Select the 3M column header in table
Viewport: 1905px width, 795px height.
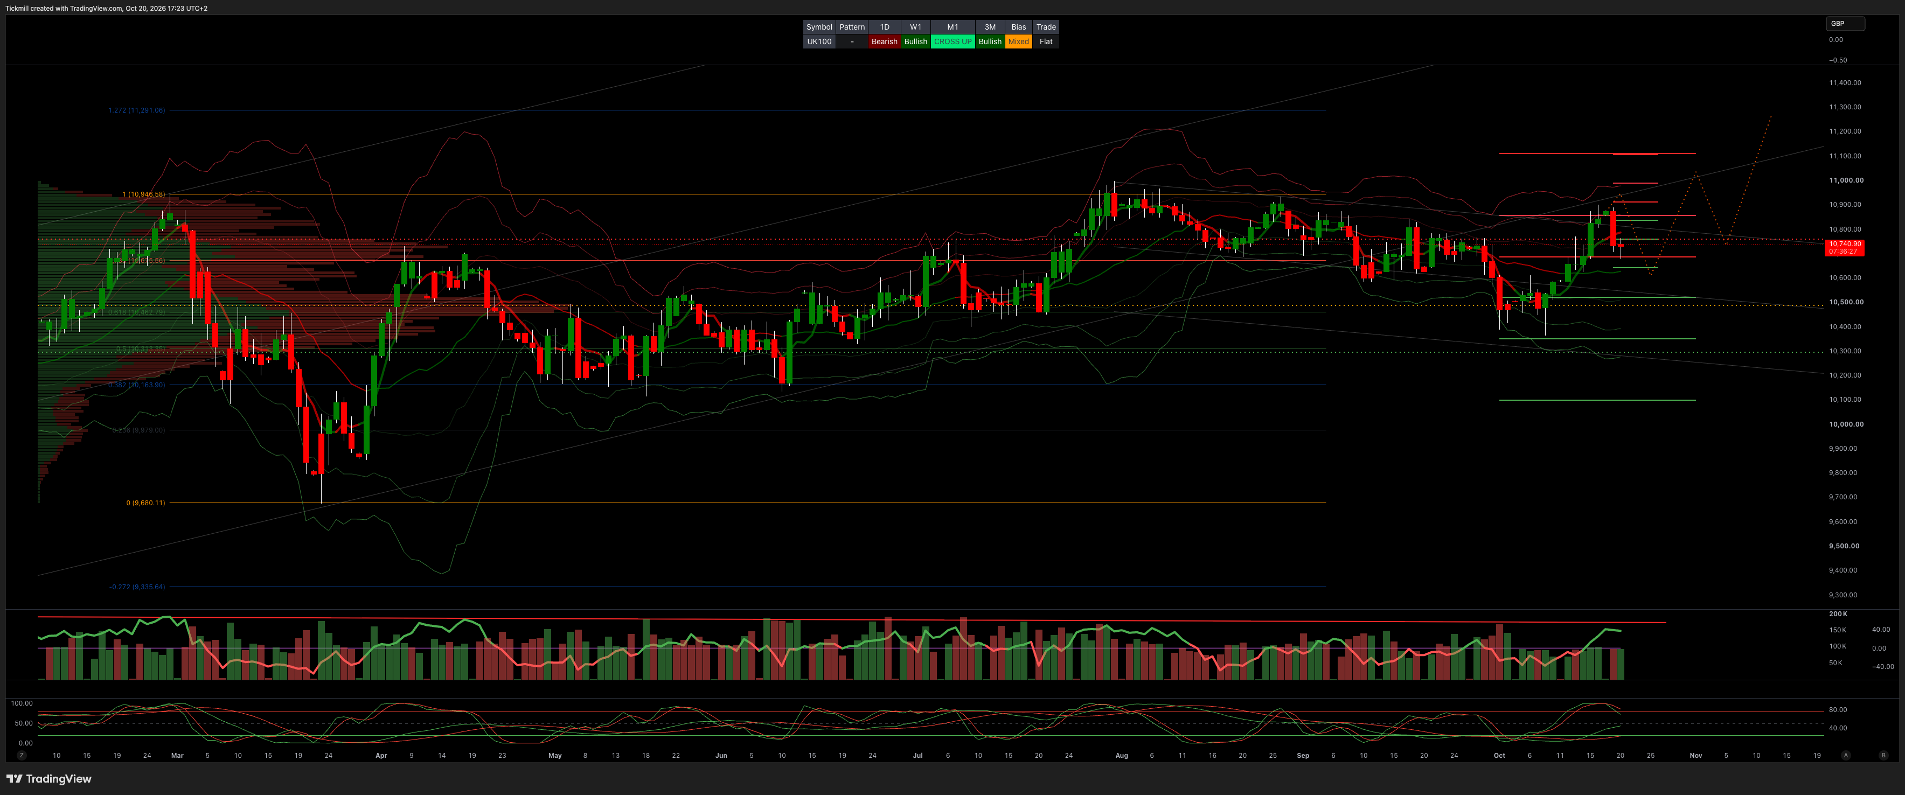pyautogui.click(x=990, y=26)
